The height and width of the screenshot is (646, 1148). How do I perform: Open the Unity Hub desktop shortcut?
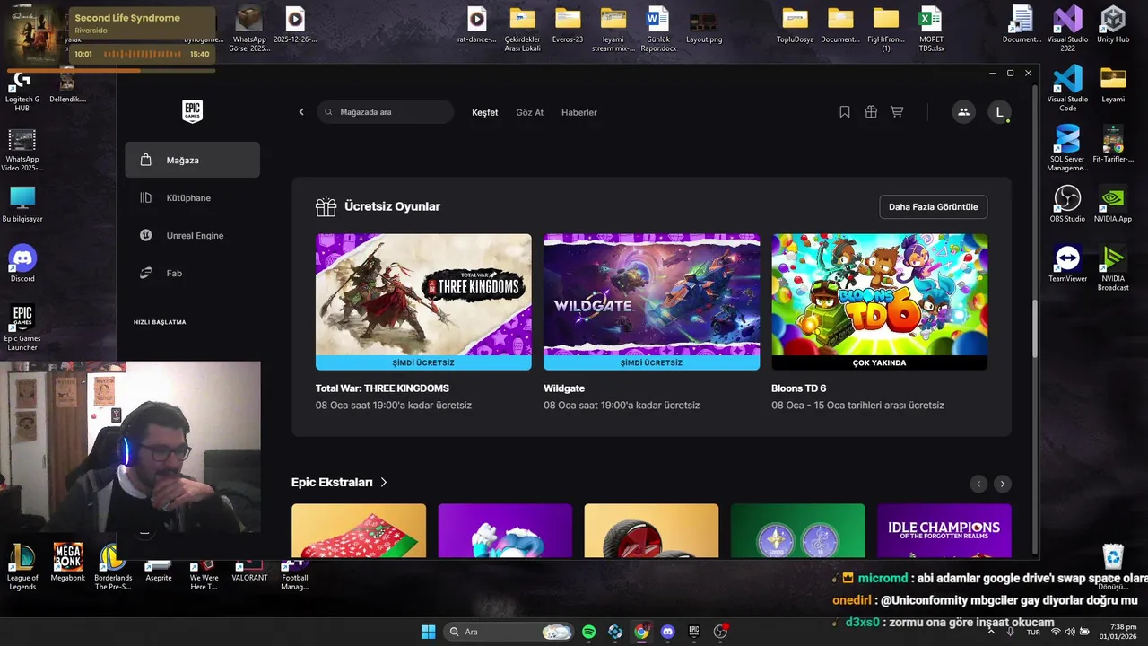click(1113, 25)
